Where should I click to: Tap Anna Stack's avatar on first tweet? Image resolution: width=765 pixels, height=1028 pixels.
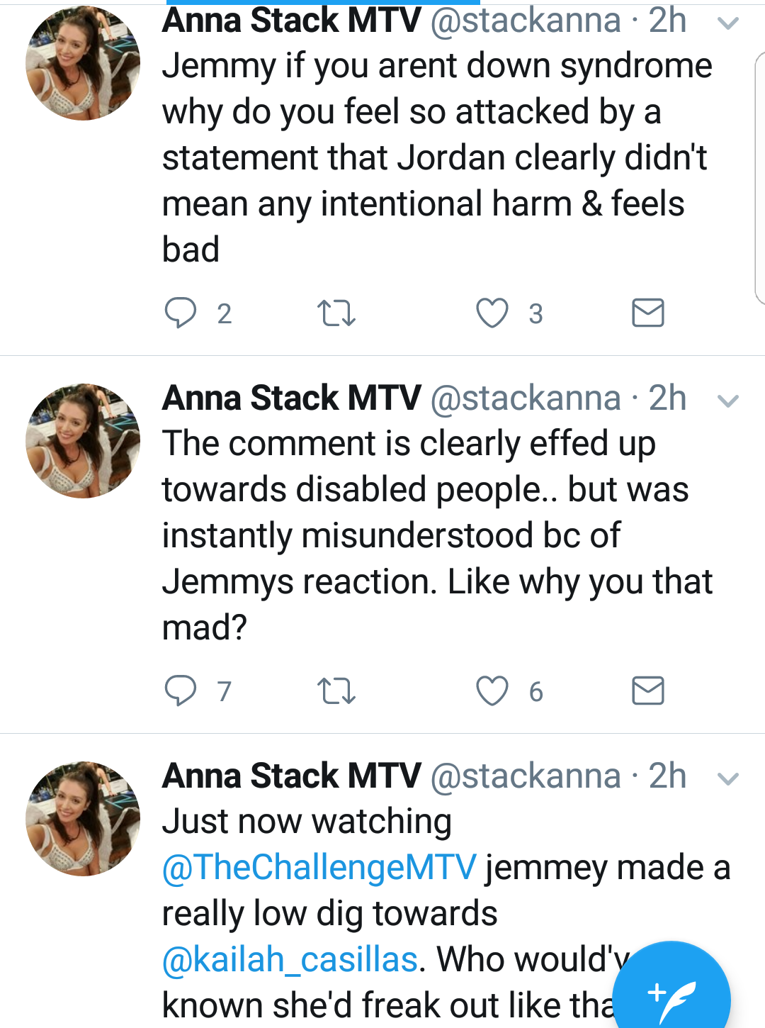[x=83, y=63]
